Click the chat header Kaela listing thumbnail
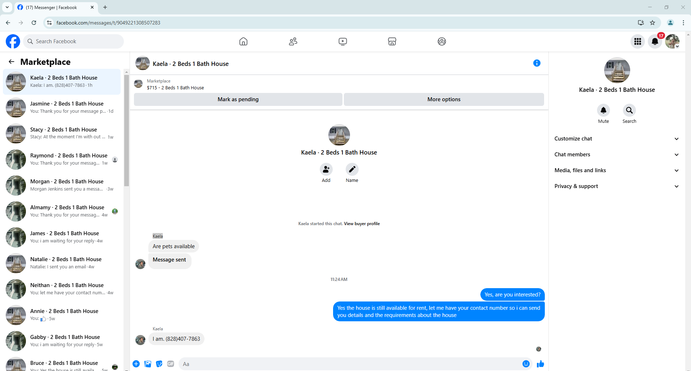The height and width of the screenshot is (371, 691). pos(143,63)
